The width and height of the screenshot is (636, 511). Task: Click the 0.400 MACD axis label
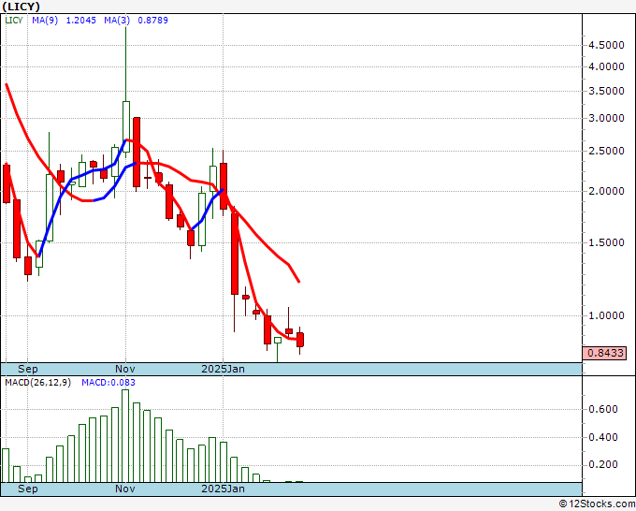pos(603,438)
